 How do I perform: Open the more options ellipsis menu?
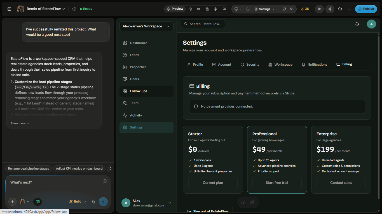350,9
